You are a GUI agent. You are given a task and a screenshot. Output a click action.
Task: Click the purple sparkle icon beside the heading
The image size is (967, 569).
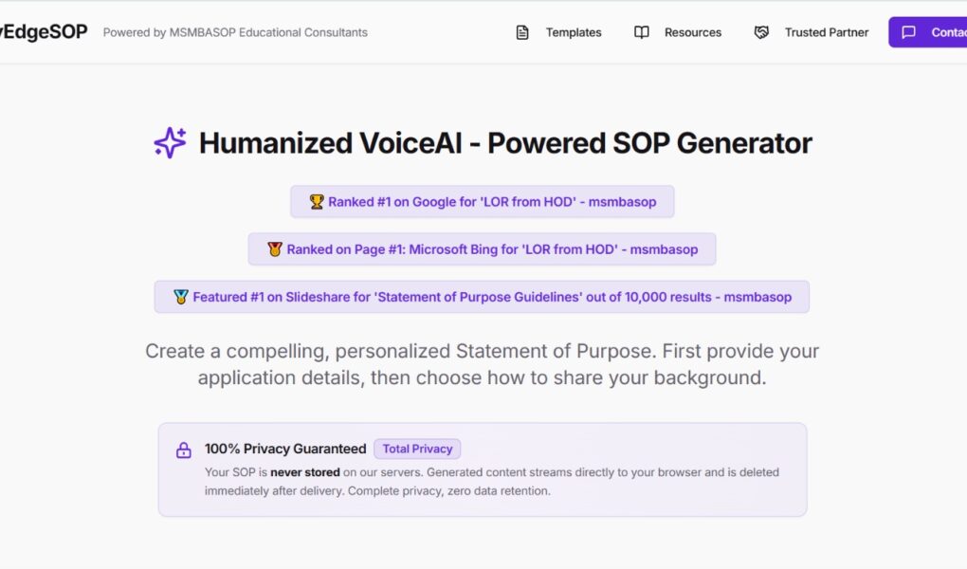pos(171,143)
